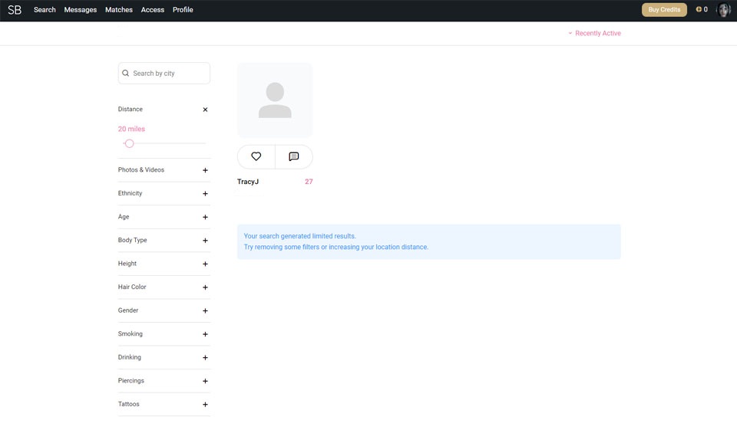Click the magnifier icon in city search

(126, 74)
